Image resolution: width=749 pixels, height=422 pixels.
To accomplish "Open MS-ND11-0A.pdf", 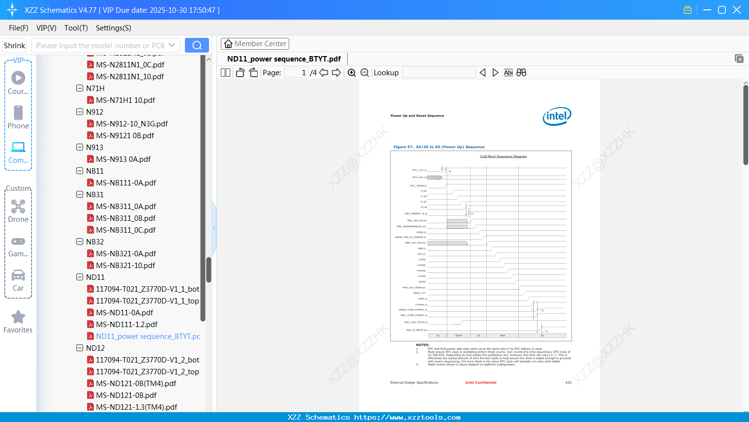I will [124, 312].
